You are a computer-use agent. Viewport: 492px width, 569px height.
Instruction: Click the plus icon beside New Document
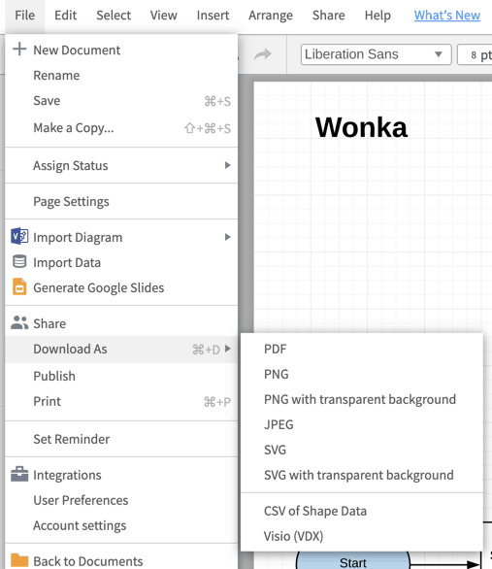coord(19,49)
